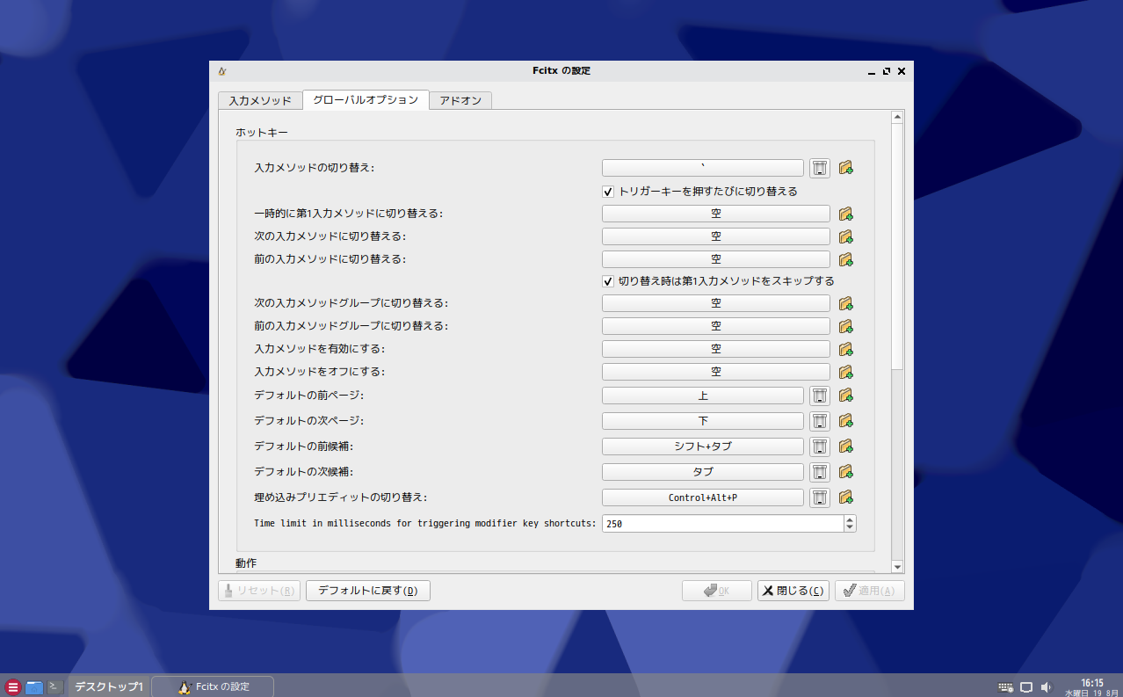Click the display tray icon

[1025, 686]
